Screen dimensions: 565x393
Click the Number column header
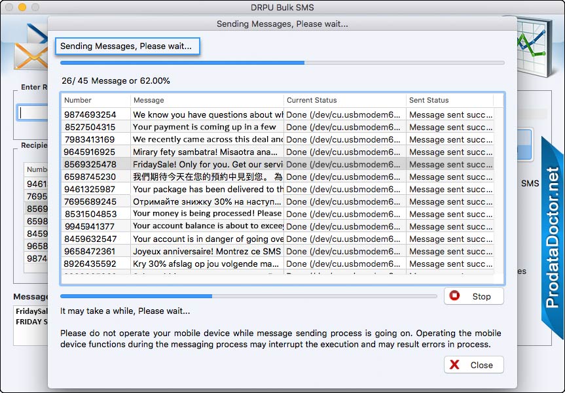[x=96, y=100]
